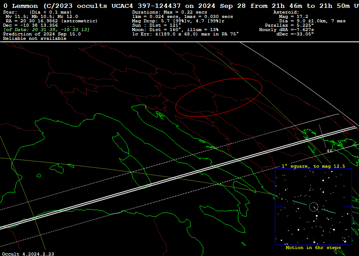Click the 'dDec =-33.05"' value
Viewport: 359px width, 256px height.
pos(295,34)
